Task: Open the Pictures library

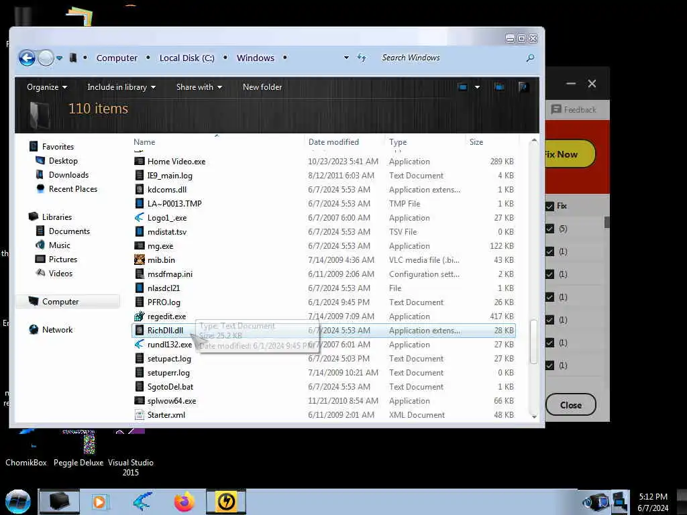Action: (x=63, y=259)
